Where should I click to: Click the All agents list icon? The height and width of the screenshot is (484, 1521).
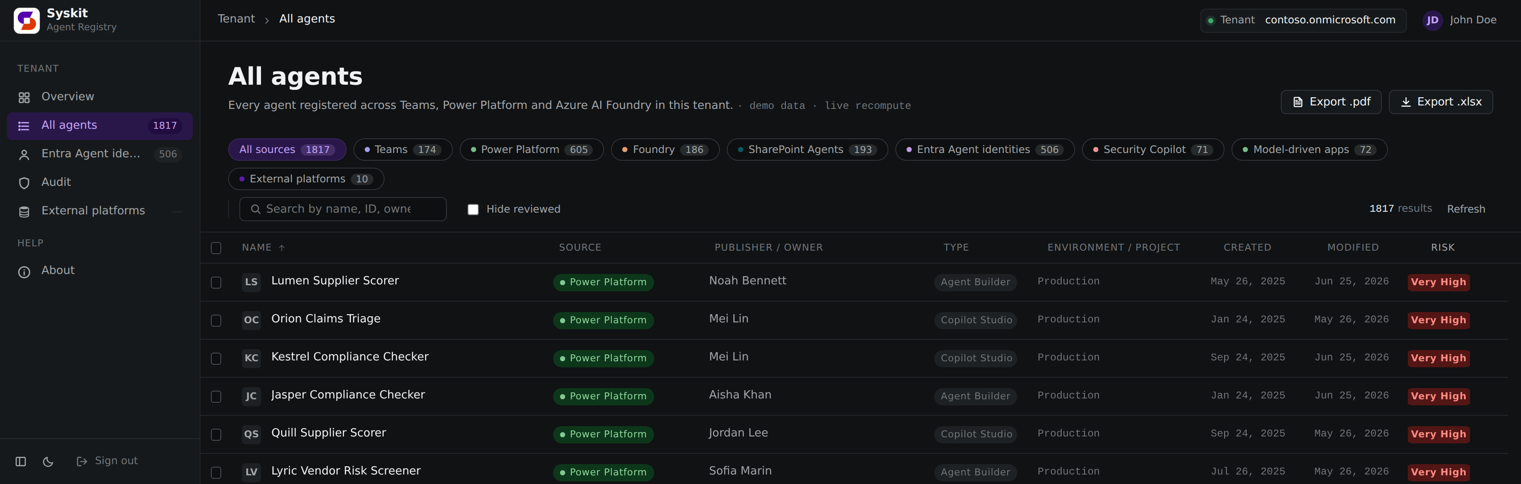pyautogui.click(x=24, y=126)
